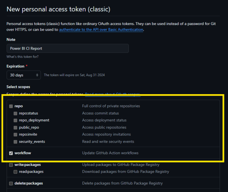Image resolution: width=228 pixels, height=192 pixels.
Task: Uncheck the workflow scope checkbox
Action: (x=11, y=153)
